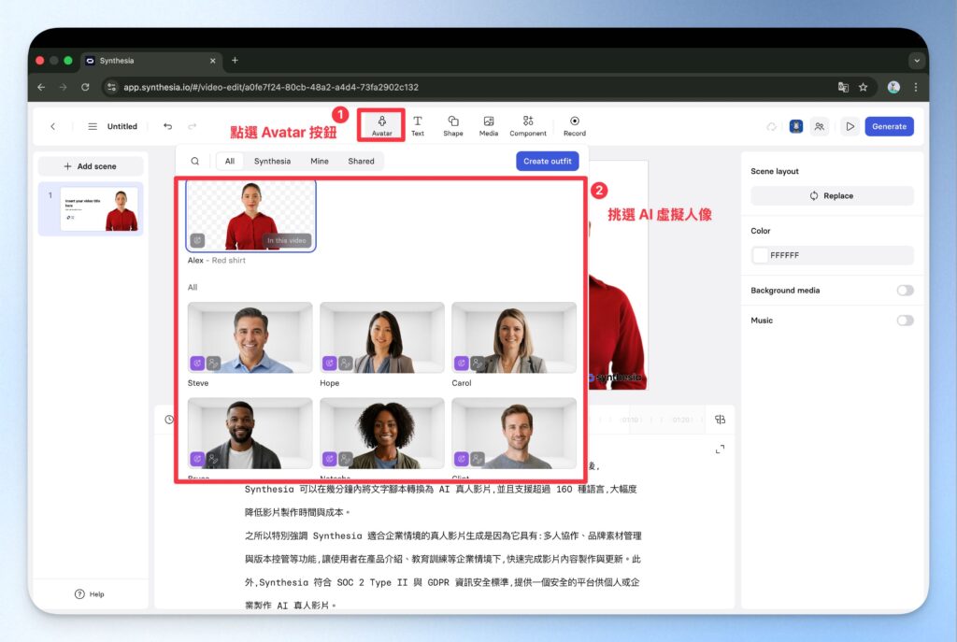Switch to the Synthesia avatar tab
The height and width of the screenshot is (642, 957).
pos(272,161)
